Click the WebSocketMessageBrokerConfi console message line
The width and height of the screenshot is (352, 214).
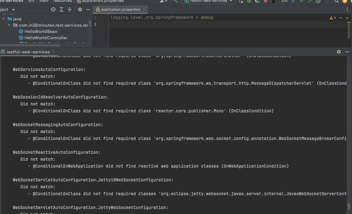187,139
